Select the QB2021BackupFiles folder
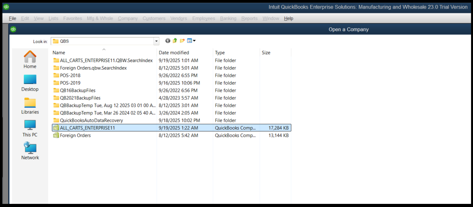Image resolution: width=473 pixels, height=207 pixels. [x=80, y=98]
